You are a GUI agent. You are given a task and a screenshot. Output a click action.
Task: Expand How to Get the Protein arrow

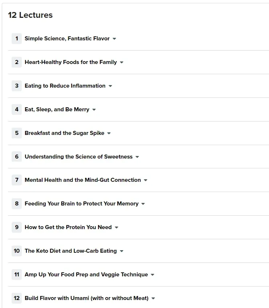pos(117,228)
